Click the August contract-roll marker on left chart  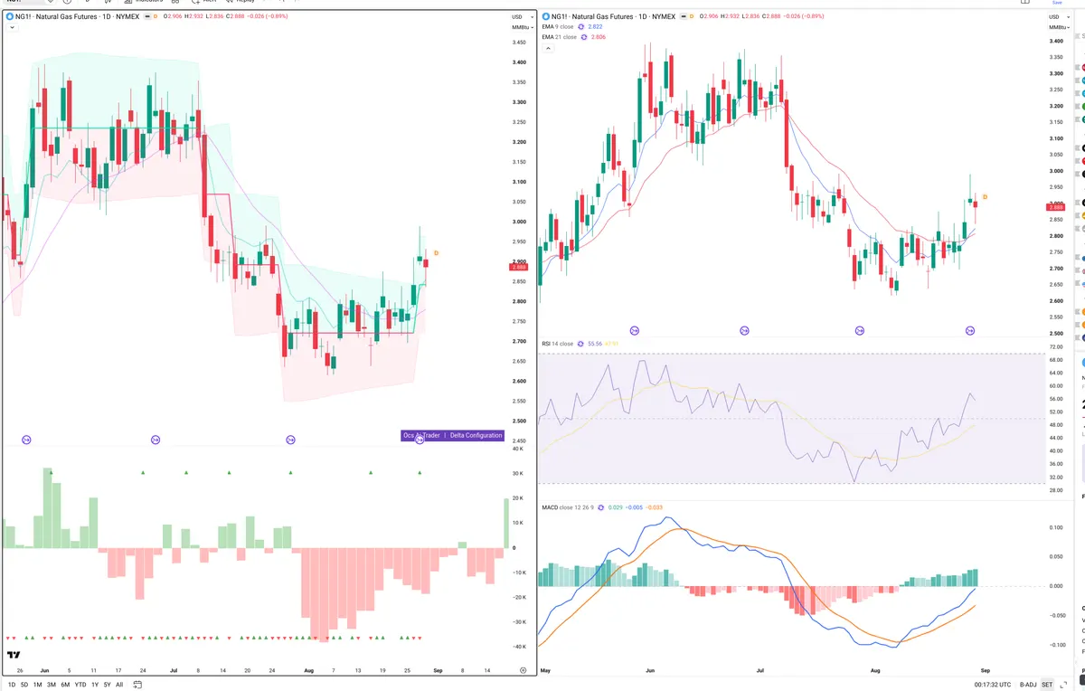[290, 440]
